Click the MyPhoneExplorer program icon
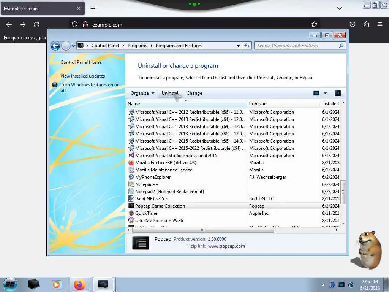Image resolution: width=389 pixels, height=292 pixels. pos(131,177)
